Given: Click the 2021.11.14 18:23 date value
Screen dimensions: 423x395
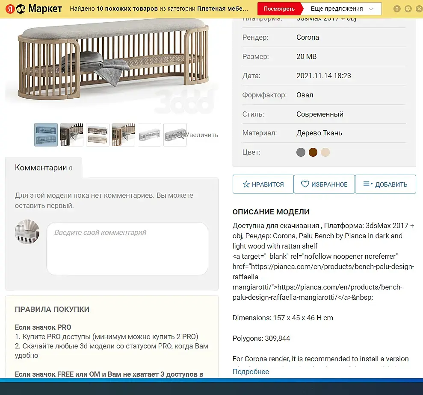Looking at the screenshot, I should click(x=324, y=76).
